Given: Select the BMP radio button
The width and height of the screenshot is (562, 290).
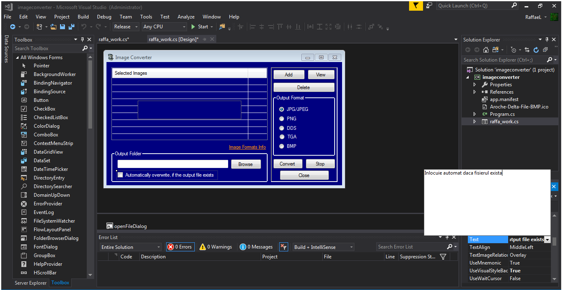Looking at the screenshot, I should point(282,146).
